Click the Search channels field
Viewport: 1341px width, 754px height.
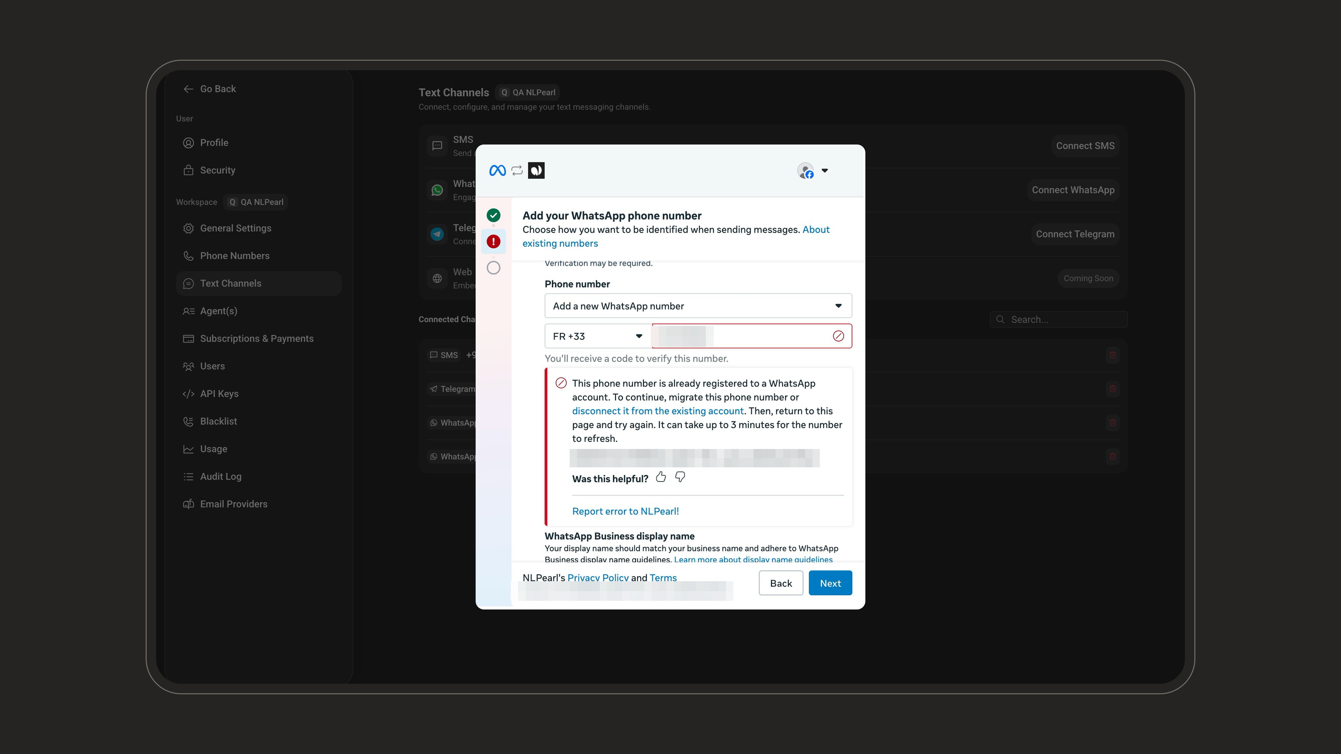pos(1058,319)
